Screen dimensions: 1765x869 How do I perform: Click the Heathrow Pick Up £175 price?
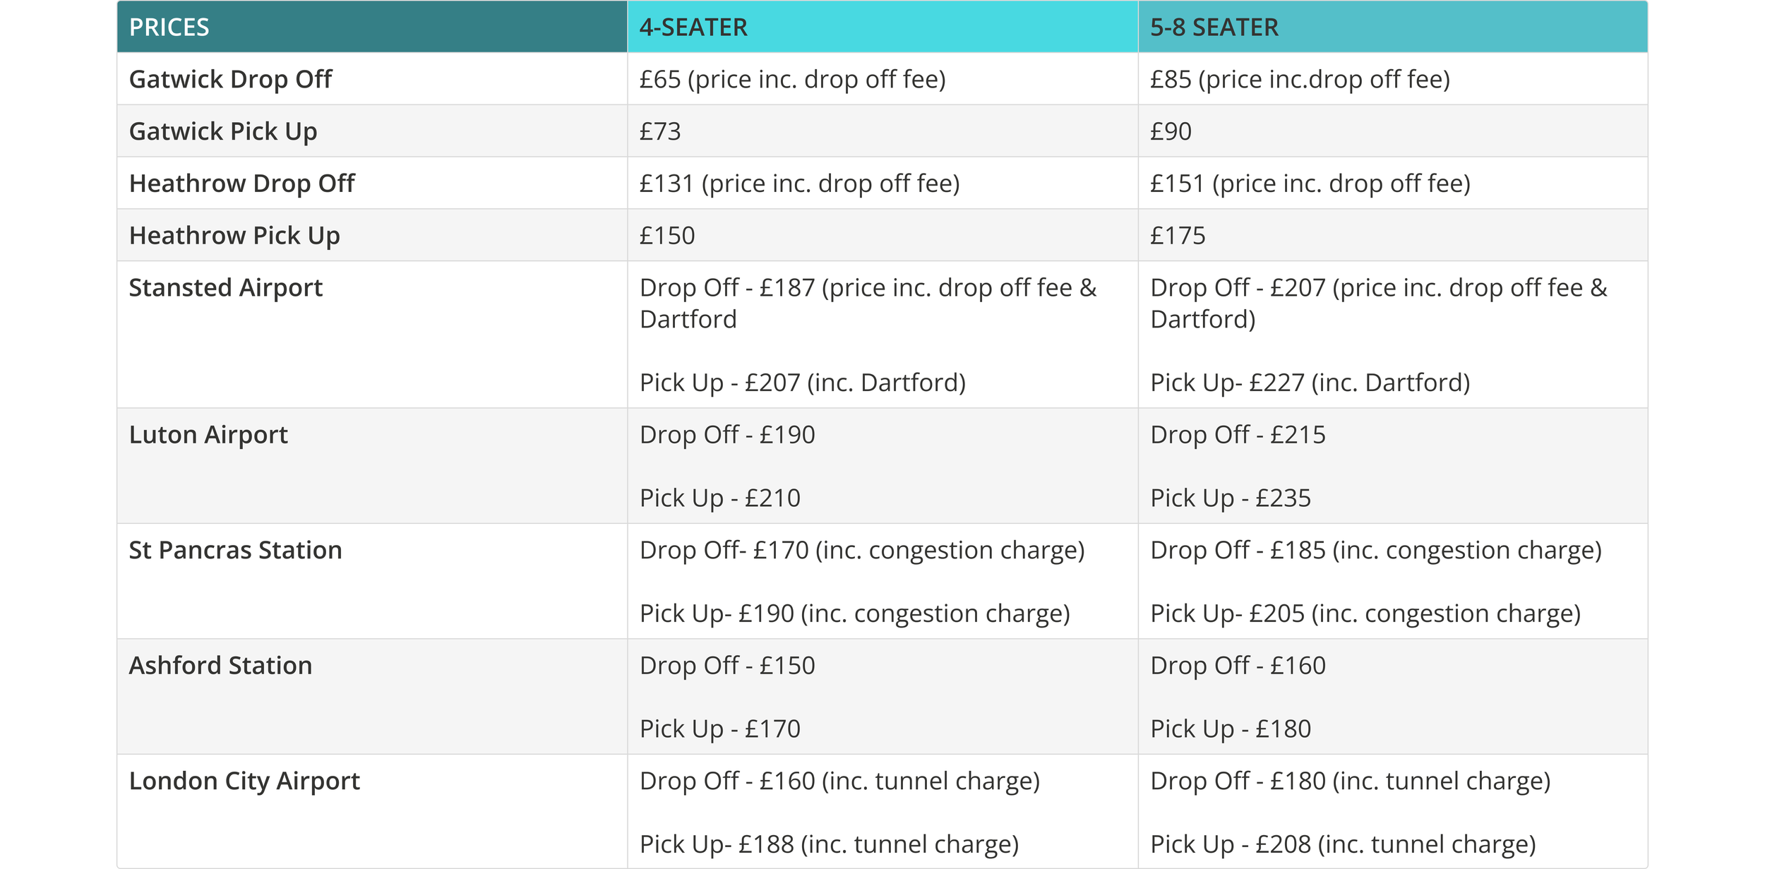coord(1178,236)
